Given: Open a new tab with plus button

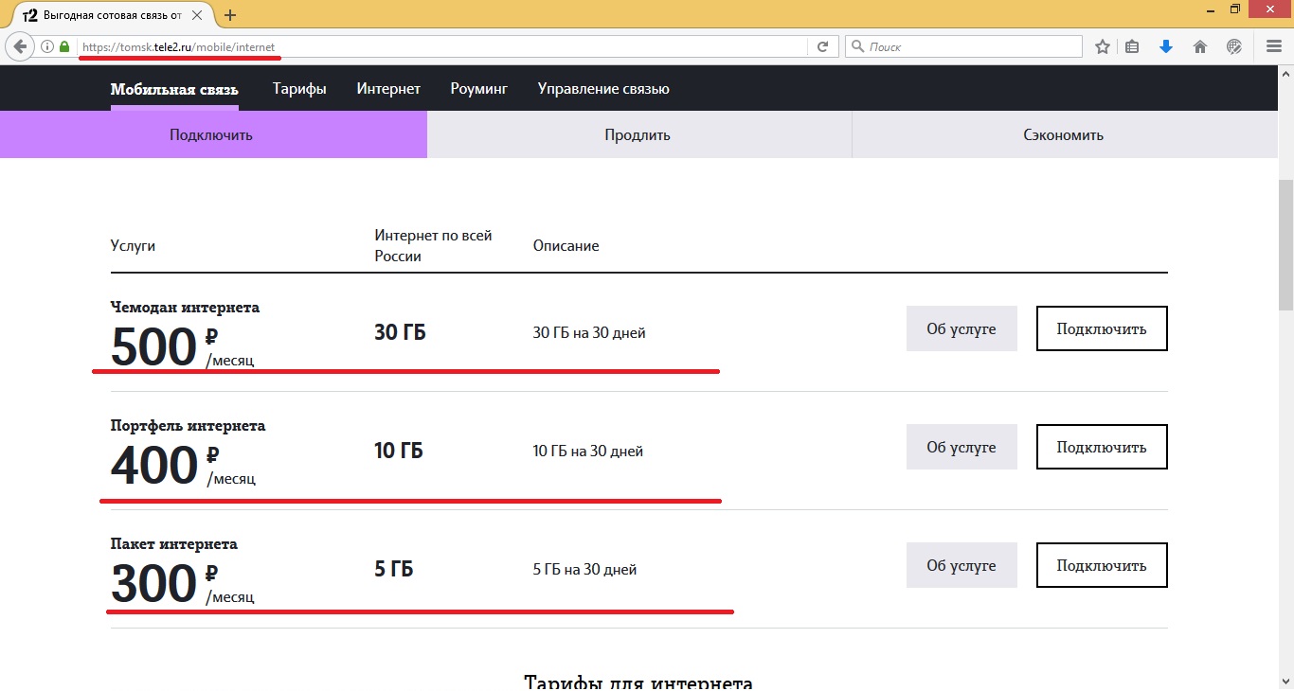Looking at the screenshot, I should (230, 15).
